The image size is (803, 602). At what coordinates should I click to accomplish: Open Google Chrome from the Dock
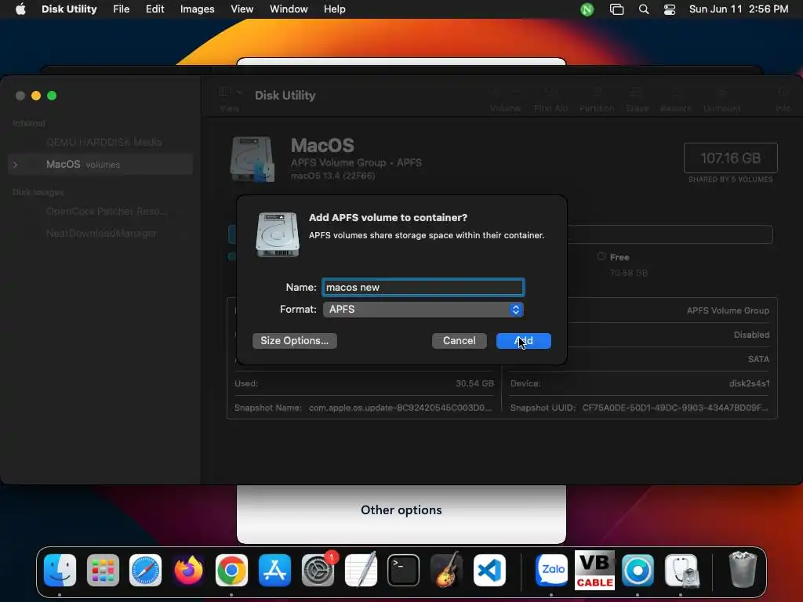point(231,570)
